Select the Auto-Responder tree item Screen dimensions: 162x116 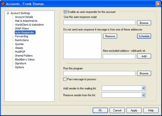(x=25, y=33)
